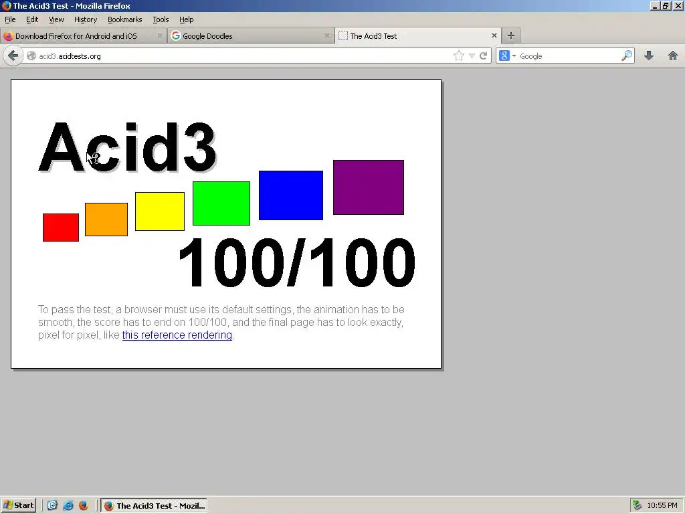Open the History menu
Screen dimensions: 685x514
[x=86, y=19]
